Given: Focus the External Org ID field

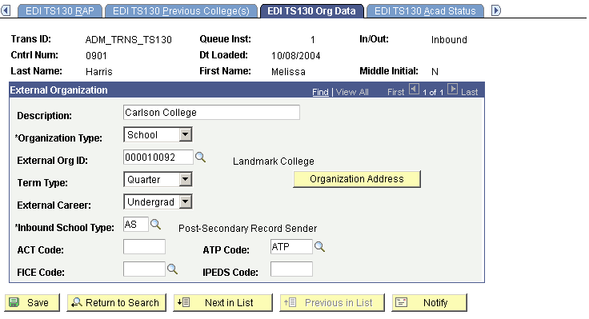Looking at the screenshot, I should click(x=158, y=158).
